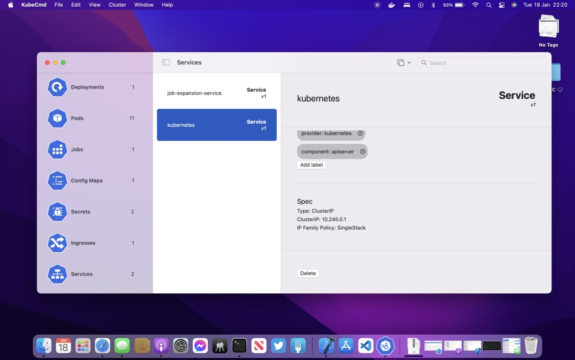Open the Window menu
The image size is (575, 360).
click(144, 5)
